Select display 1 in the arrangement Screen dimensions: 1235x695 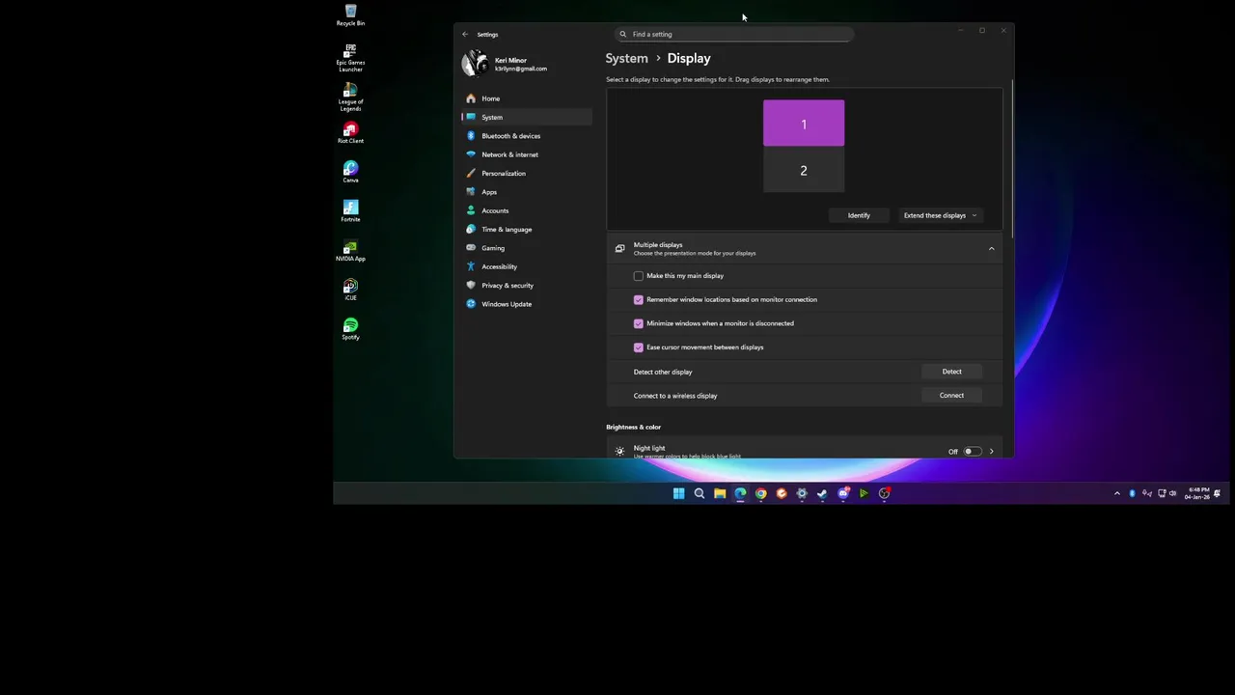point(804,124)
